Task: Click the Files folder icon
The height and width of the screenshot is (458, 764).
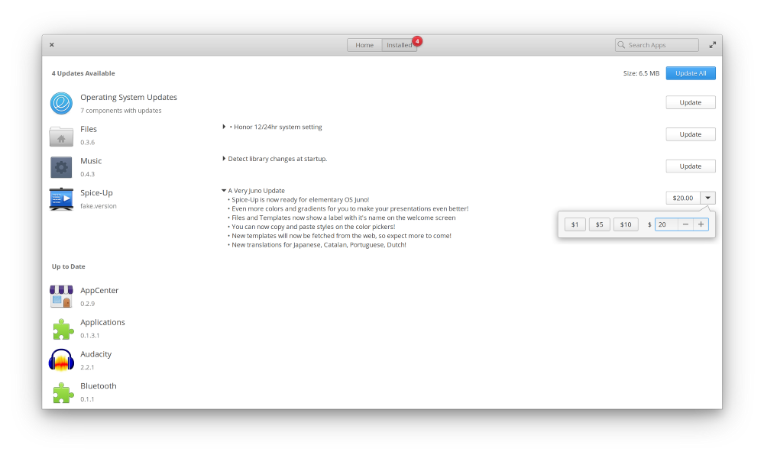Action: pyautogui.click(x=61, y=136)
